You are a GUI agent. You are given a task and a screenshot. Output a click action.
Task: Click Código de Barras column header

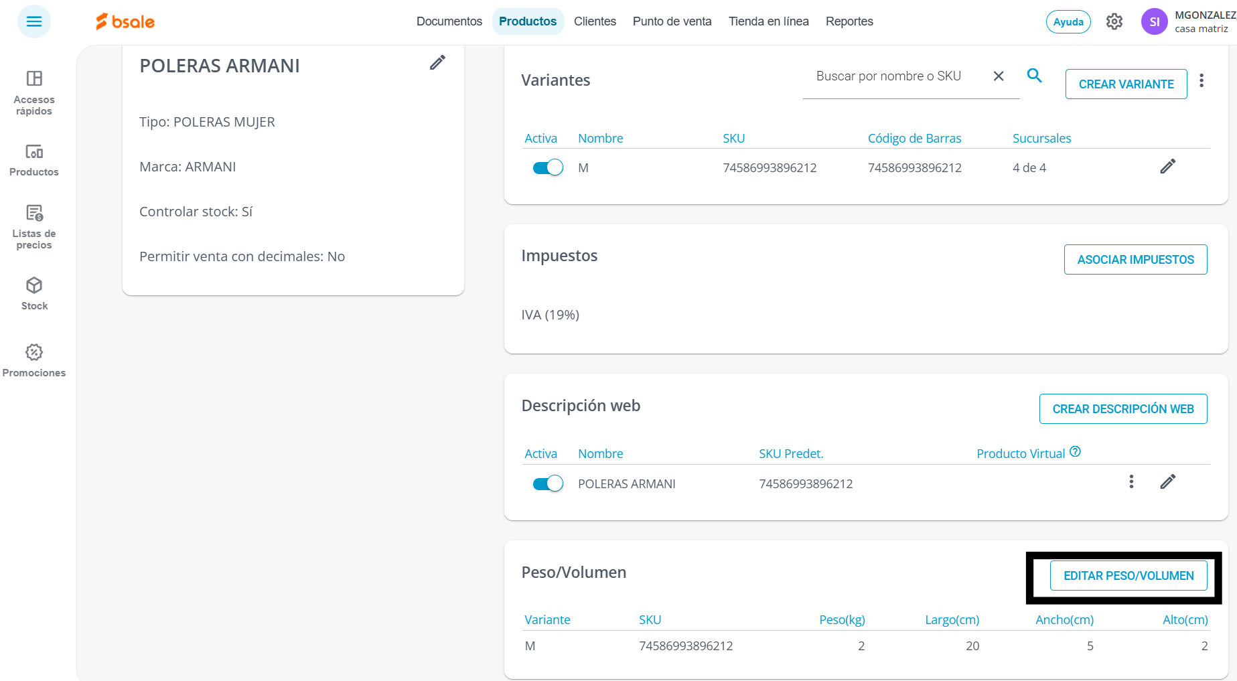915,139
